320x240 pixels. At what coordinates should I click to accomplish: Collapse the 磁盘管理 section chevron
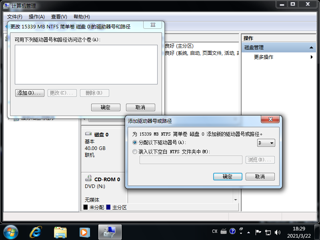(312, 47)
